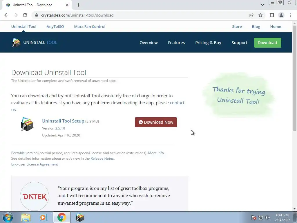Image resolution: width=297 pixels, height=223 pixels.
Task: Click the green Download nav button
Action: point(267,43)
